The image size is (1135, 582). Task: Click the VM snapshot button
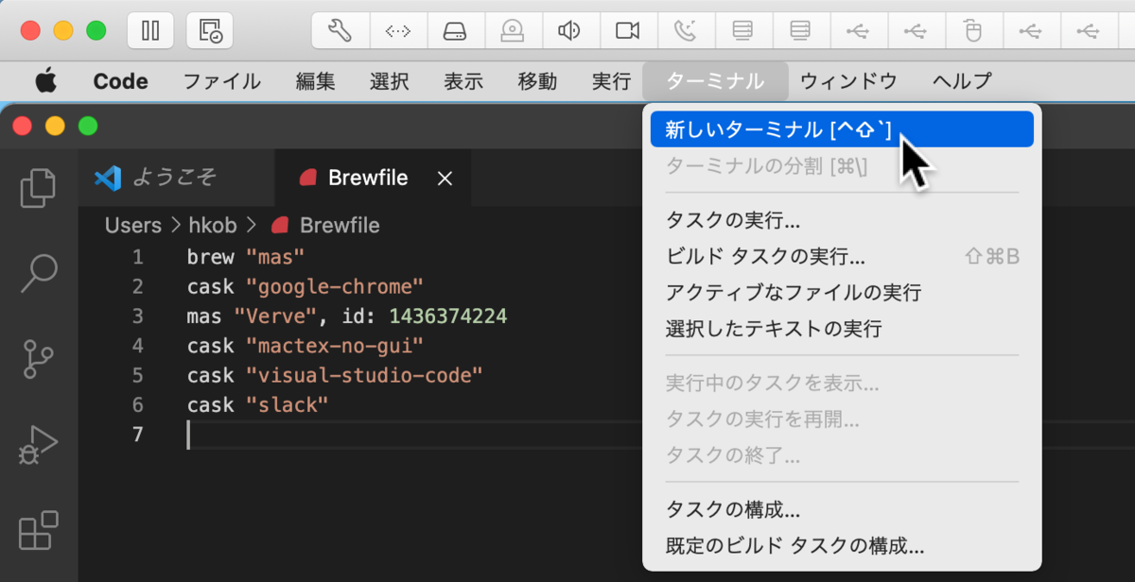[x=210, y=31]
